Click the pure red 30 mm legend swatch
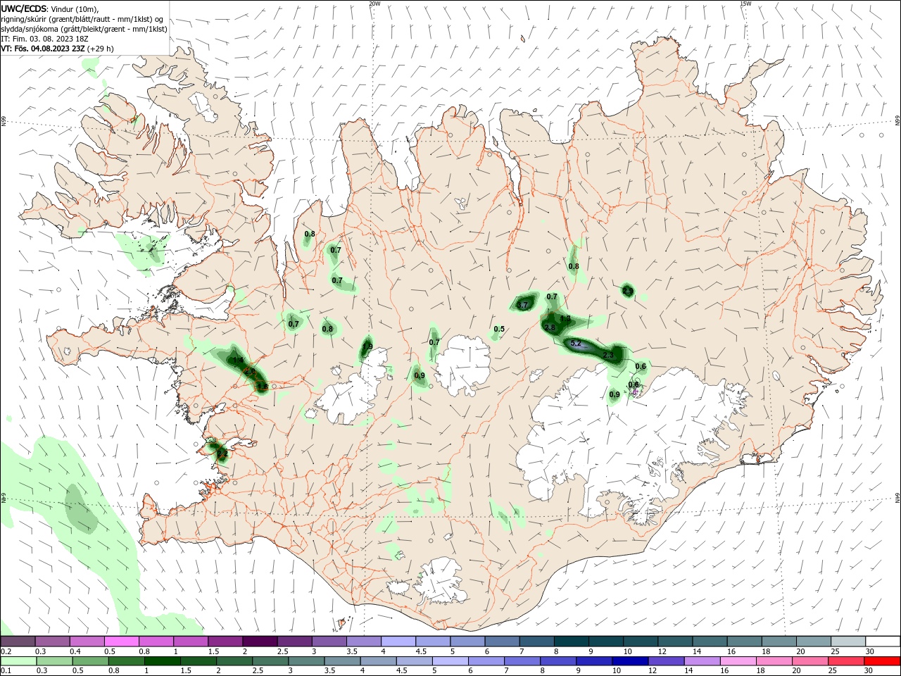The image size is (901, 676). pyautogui.click(x=882, y=661)
